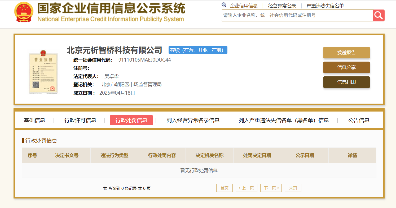Select the 行政处罚信息 tab
The image size is (396, 208).
(x=131, y=120)
